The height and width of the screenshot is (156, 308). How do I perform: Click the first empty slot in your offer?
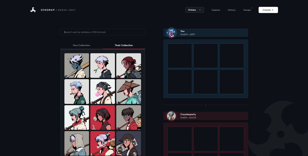coord(180,56)
